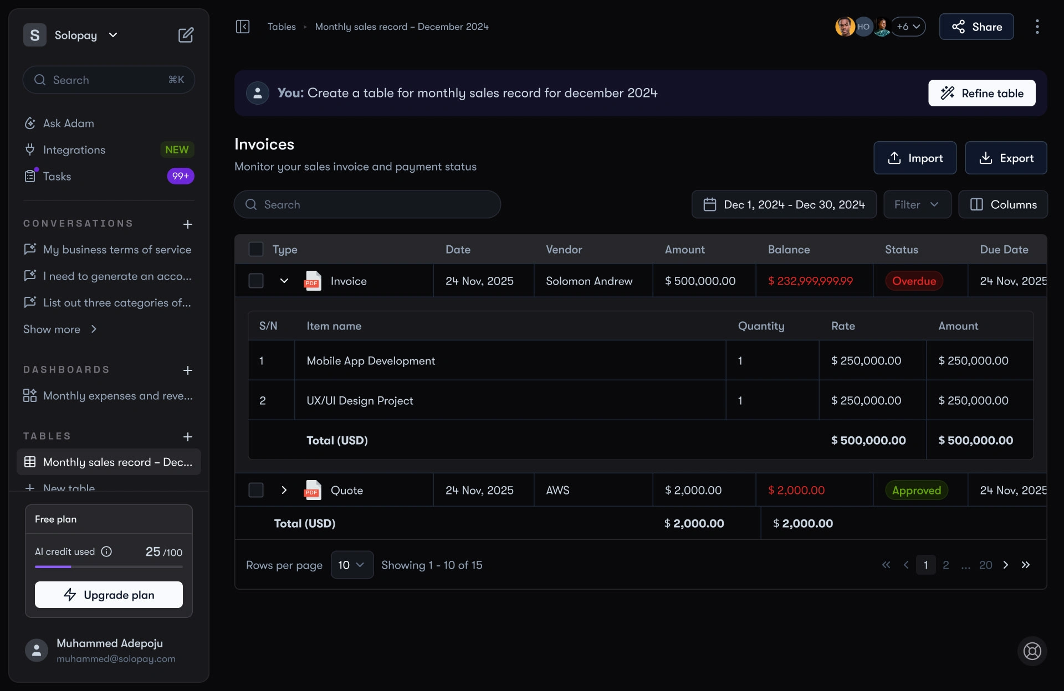Image resolution: width=1064 pixels, height=691 pixels.
Task: Check the Quote row checkbox
Action: tap(255, 490)
